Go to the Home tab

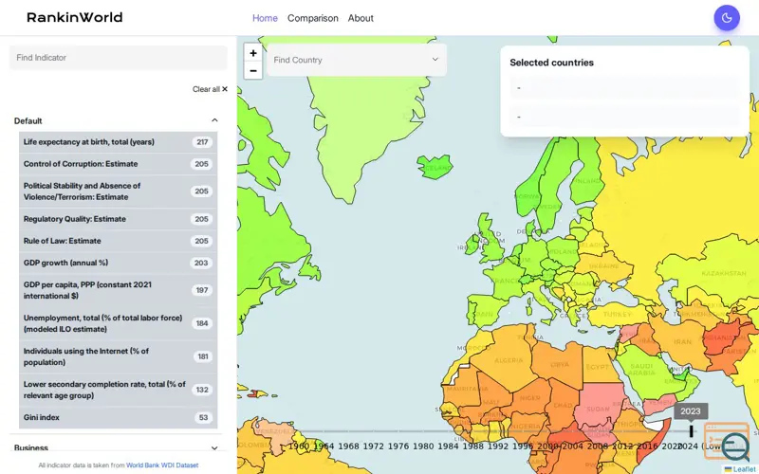(265, 18)
